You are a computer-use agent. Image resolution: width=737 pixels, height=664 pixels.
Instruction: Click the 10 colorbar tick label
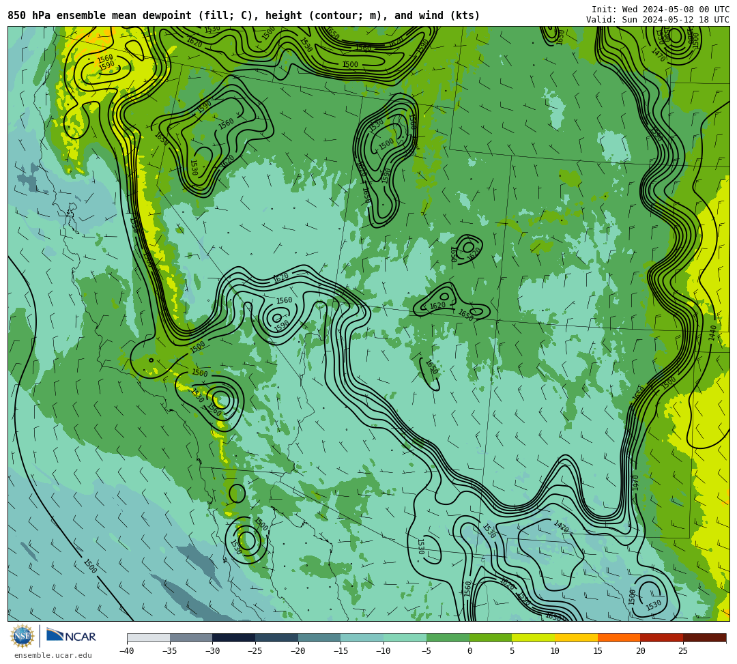tap(555, 651)
